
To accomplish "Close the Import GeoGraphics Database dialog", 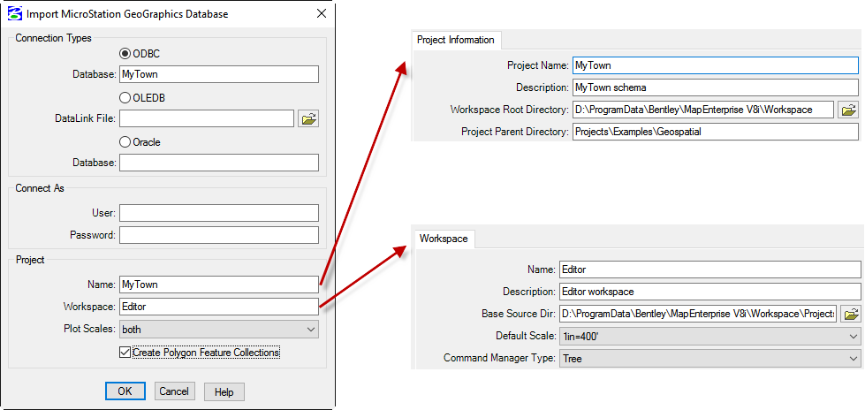I will pos(322,14).
